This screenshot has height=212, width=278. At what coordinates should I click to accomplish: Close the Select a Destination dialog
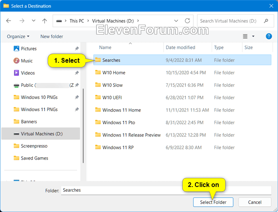click(x=271, y=6)
